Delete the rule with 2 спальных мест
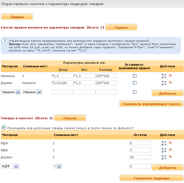The height and width of the screenshot is (183, 184). [171, 76]
